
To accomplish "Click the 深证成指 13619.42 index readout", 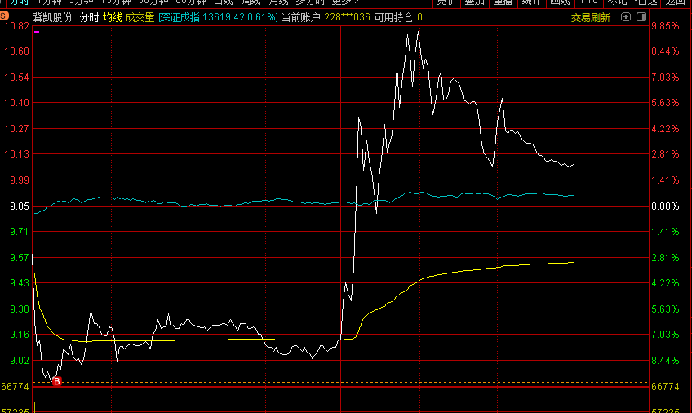I will 218,18.
